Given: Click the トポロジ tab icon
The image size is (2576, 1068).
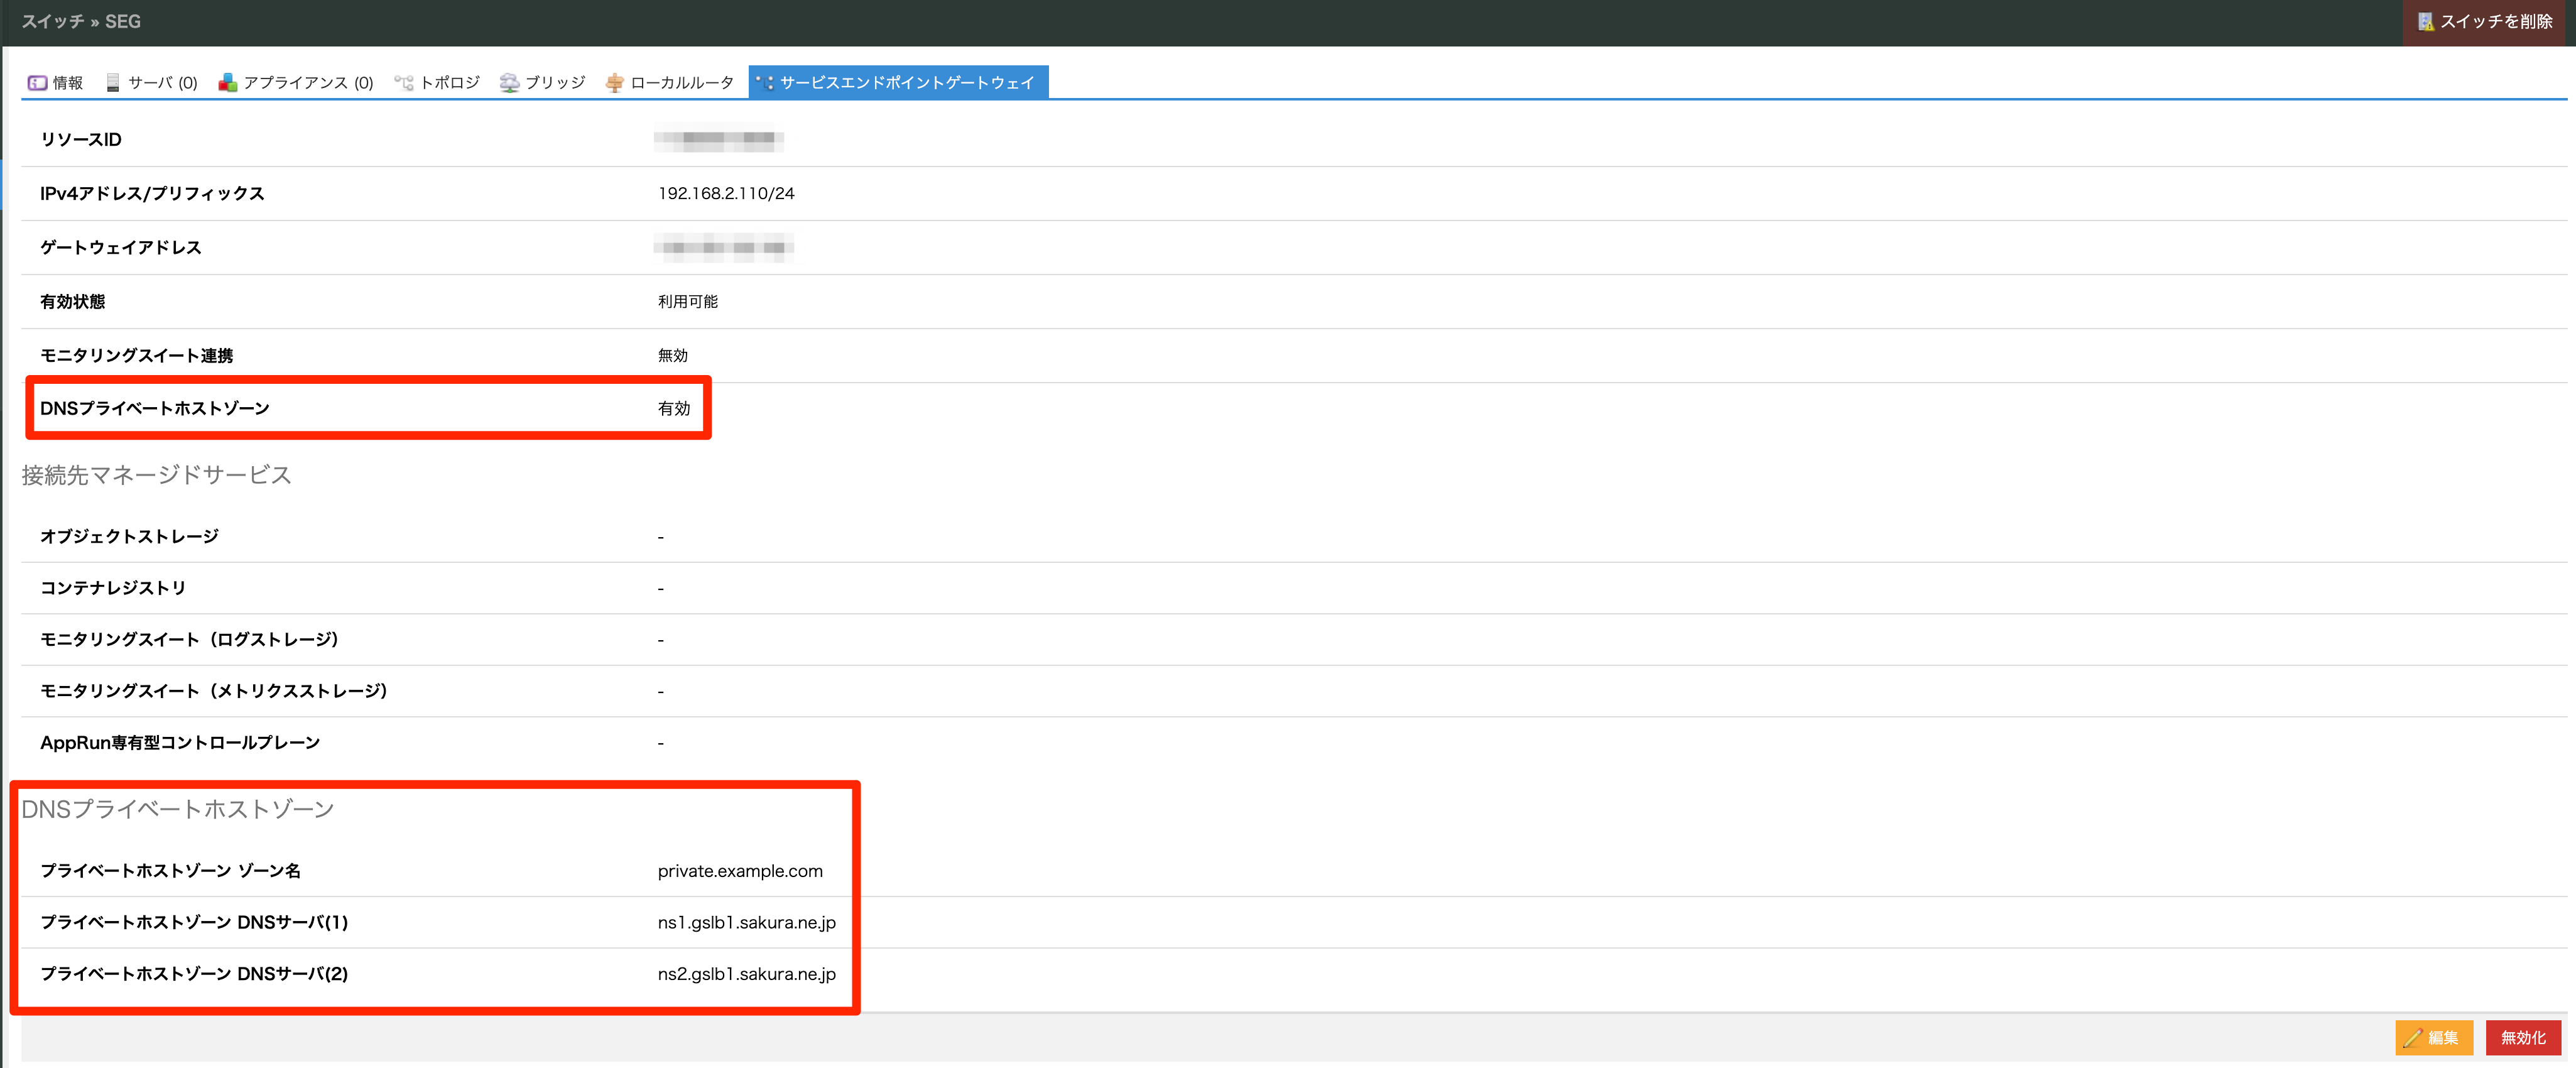Looking at the screenshot, I should tap(404, 83).
